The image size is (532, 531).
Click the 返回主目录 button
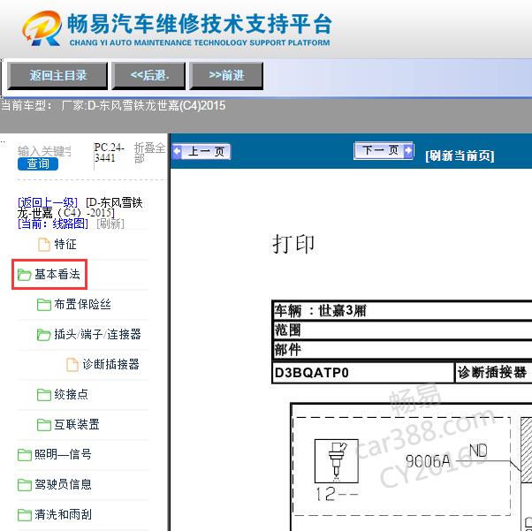[57, 76]
